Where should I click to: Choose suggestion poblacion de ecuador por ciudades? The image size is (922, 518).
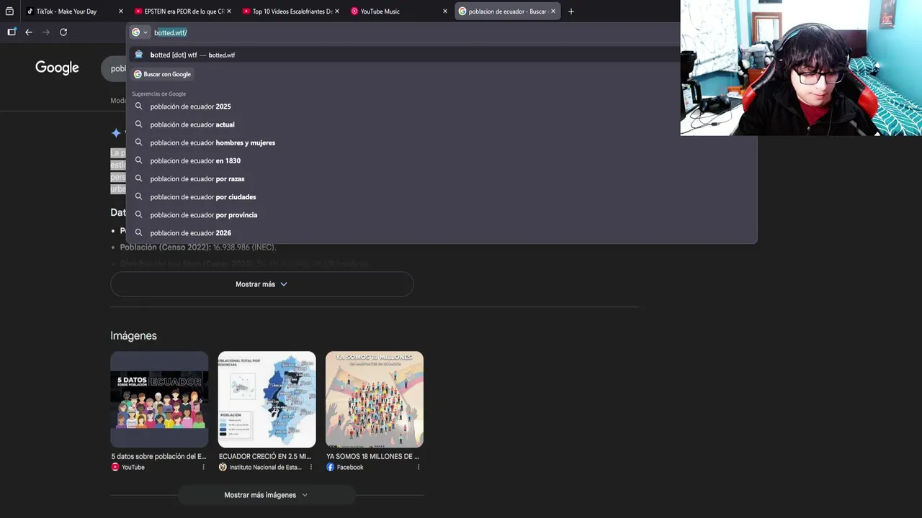pos(442,196)
